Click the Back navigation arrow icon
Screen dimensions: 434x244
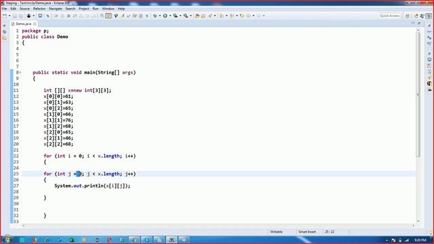249,16
